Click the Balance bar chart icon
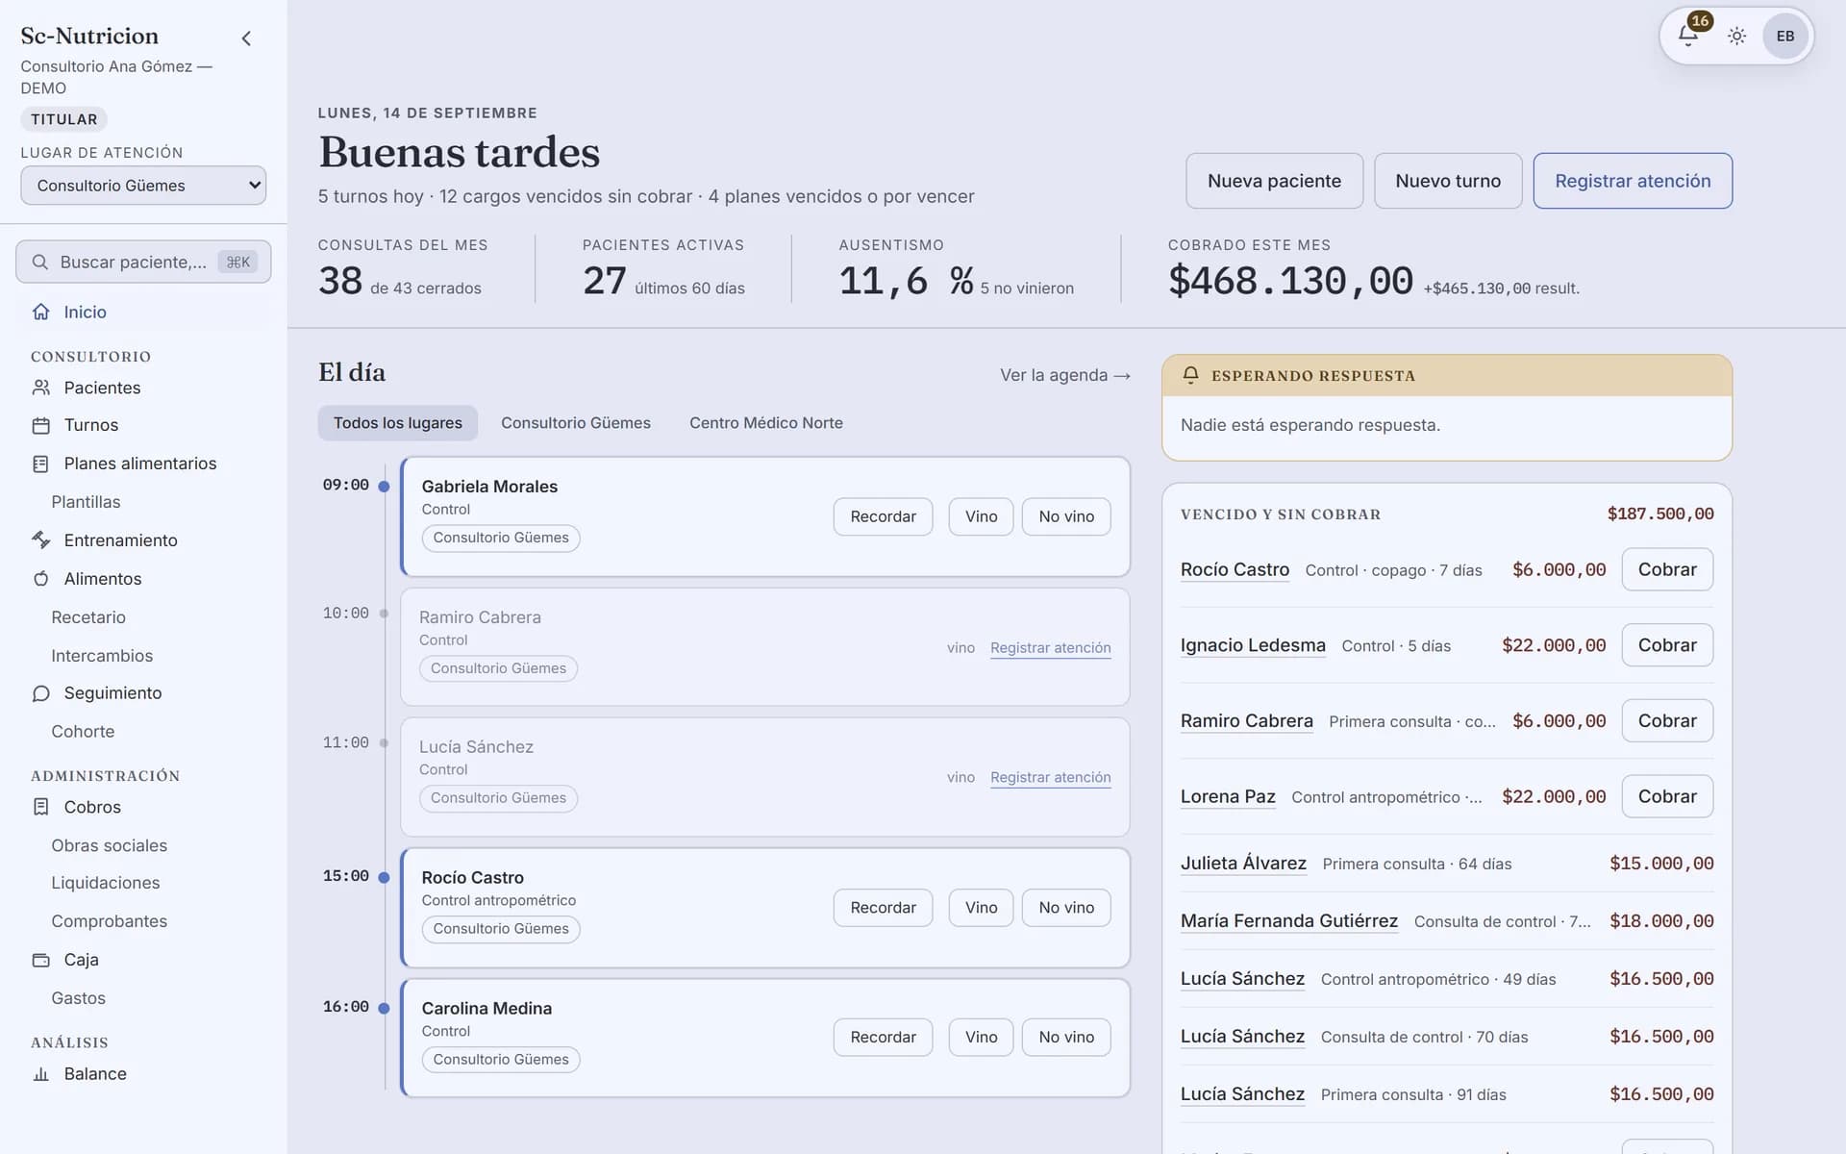Image resolution: width=1846 pixels, height=1154 pixels. click(x=40, y=1074)
